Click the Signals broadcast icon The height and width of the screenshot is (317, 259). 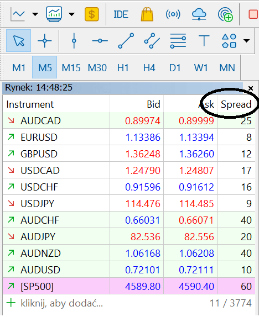coord(173,14)
